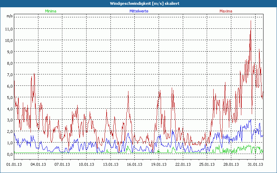Click the chart title Windgeschwindigkeit [m/s] skaliert
This screenshot has height=173, width=277.
pos(138,3)
